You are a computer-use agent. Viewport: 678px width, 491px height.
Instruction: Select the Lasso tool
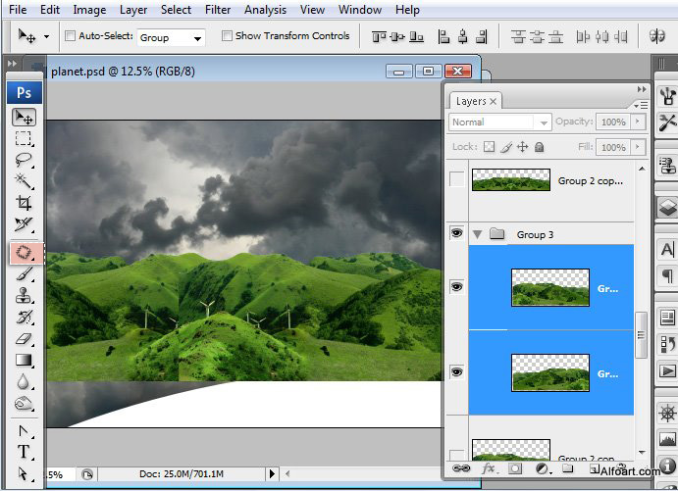click(x=24, y=161)
